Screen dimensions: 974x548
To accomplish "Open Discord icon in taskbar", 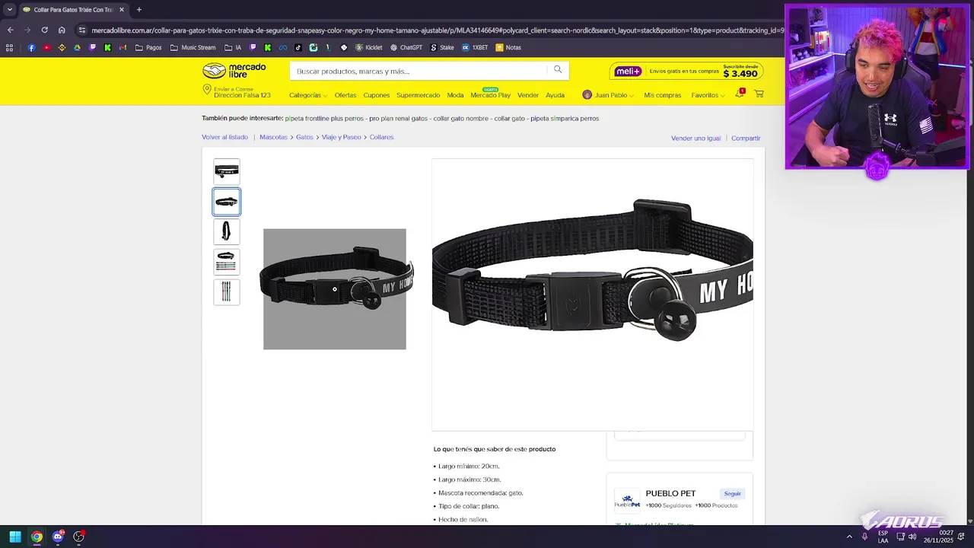I will coord(58,537).
